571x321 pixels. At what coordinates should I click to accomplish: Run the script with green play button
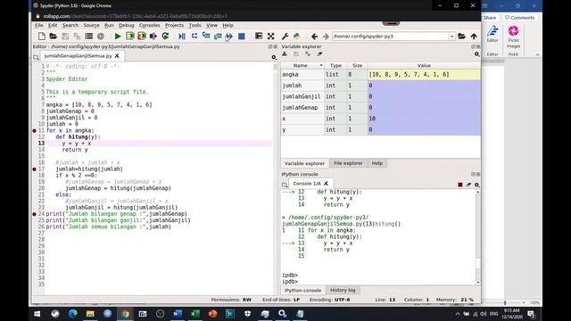(x=118, y=36)
